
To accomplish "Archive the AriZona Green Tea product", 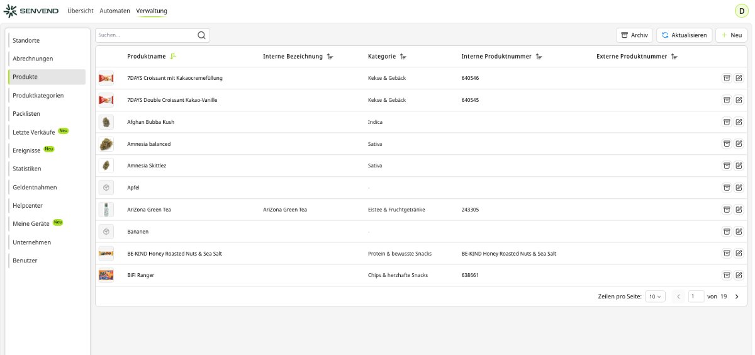I will 726,210.
